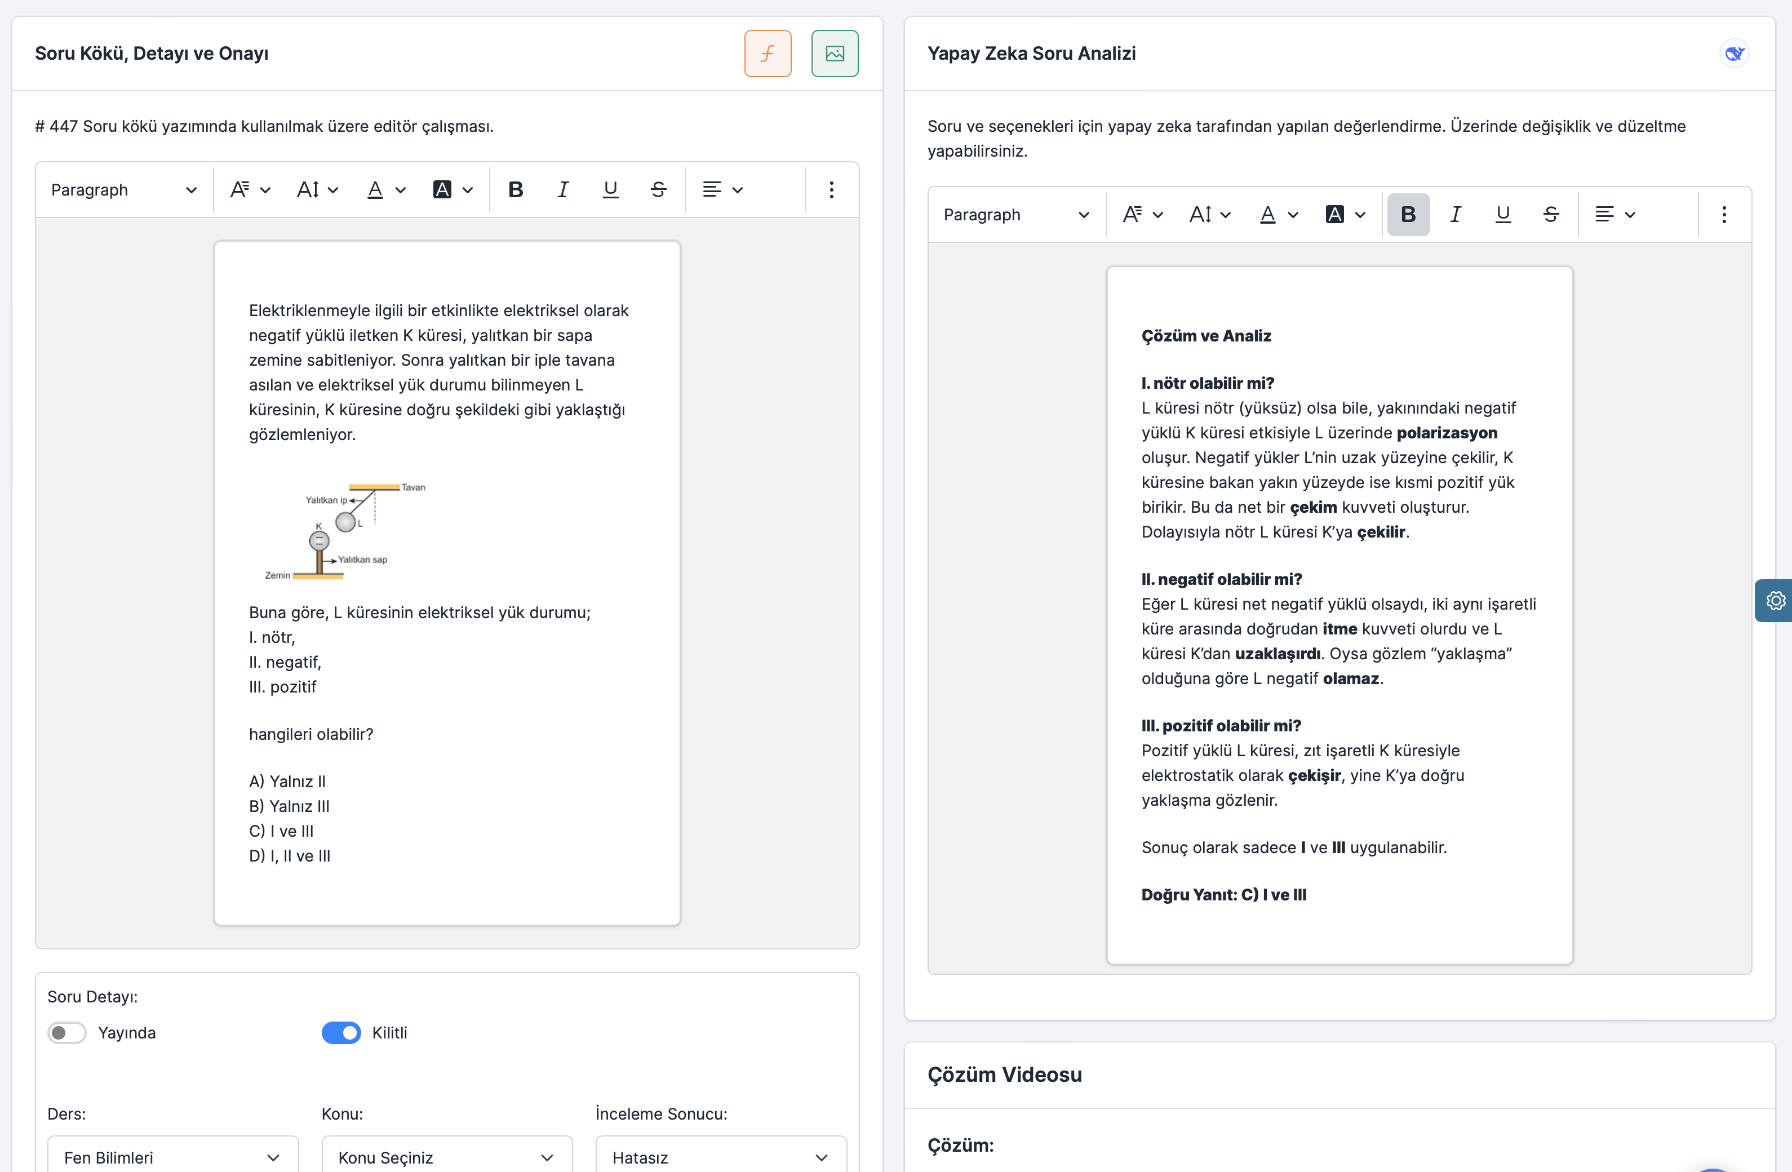
Task: Expand the Konu Seçiniz dropdown
Action: point(446,1157)
